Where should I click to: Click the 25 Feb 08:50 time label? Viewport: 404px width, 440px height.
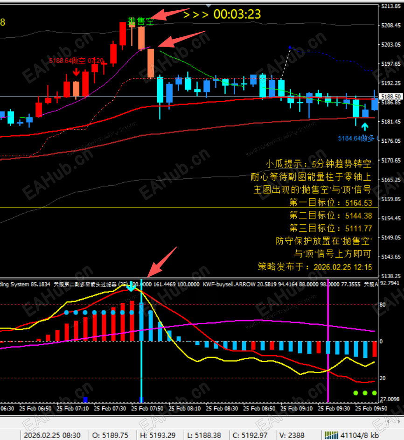pyautogui.click(x=259, y=409)
